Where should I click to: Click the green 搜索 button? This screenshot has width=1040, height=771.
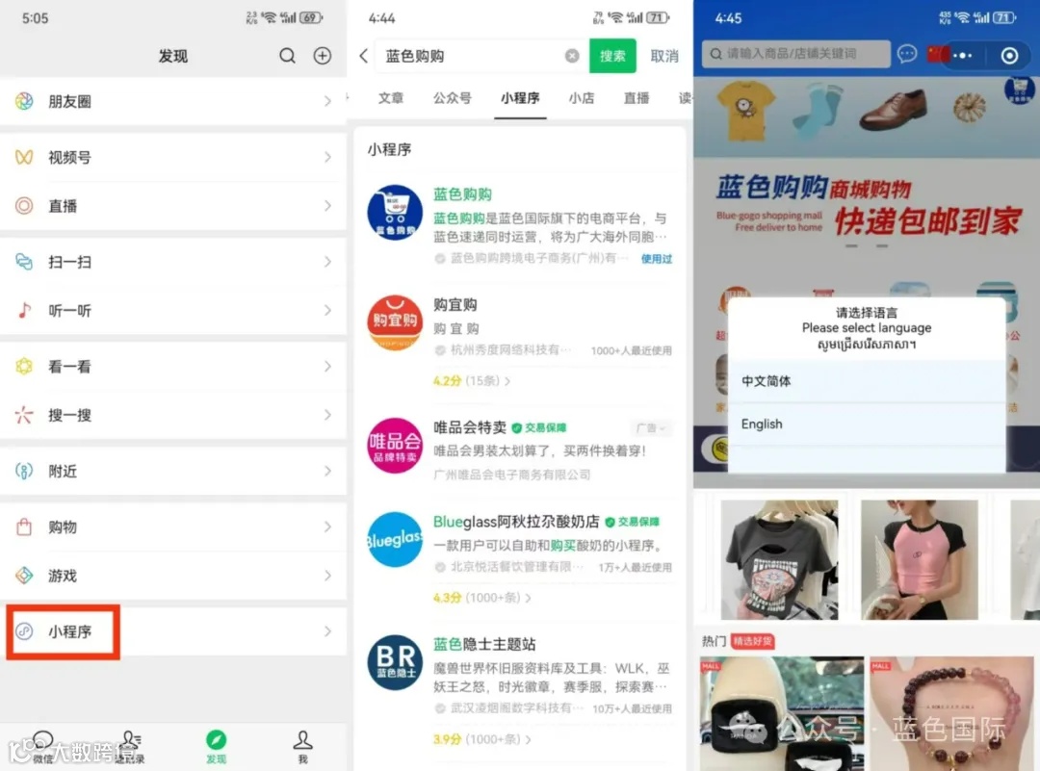coord(612,56)
